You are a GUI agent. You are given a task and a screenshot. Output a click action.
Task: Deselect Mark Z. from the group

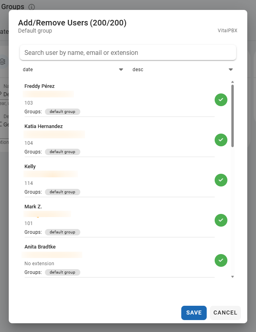tap(221, 220)
